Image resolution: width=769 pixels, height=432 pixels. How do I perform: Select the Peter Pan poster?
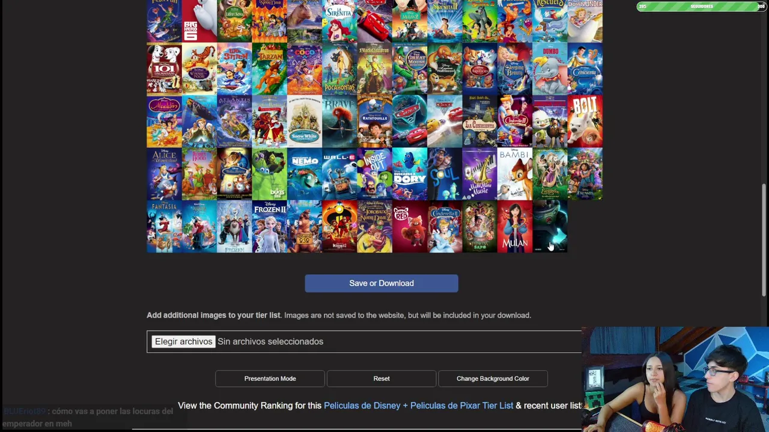[164, 21]
